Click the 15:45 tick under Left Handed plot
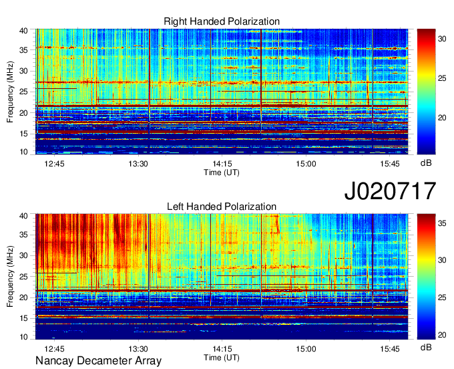 tap(390, 349)
